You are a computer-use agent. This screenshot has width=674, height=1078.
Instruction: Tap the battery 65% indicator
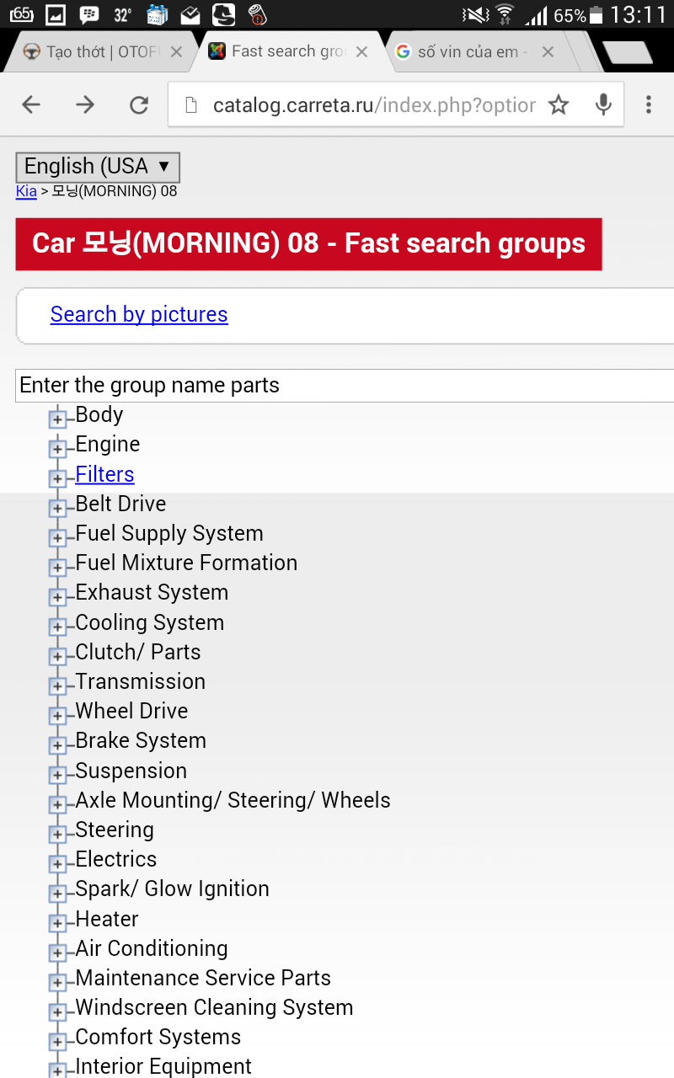579,15
